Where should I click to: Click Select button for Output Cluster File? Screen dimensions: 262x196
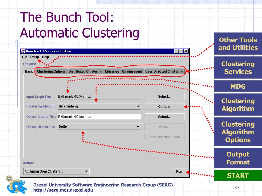point(164,117)
